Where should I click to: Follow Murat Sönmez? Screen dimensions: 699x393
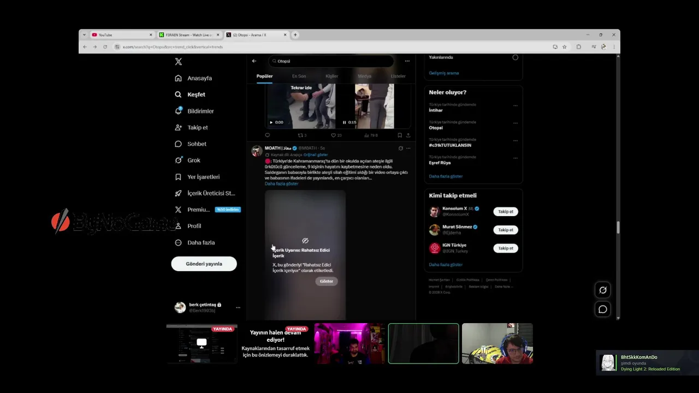tap(506, 230)
